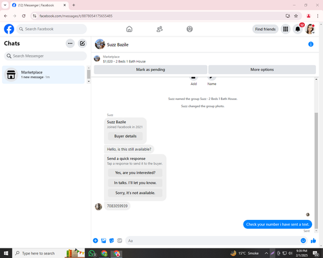Open the notifications bell icon
This screenshot has width=323, height=258.
coord(298,29)
